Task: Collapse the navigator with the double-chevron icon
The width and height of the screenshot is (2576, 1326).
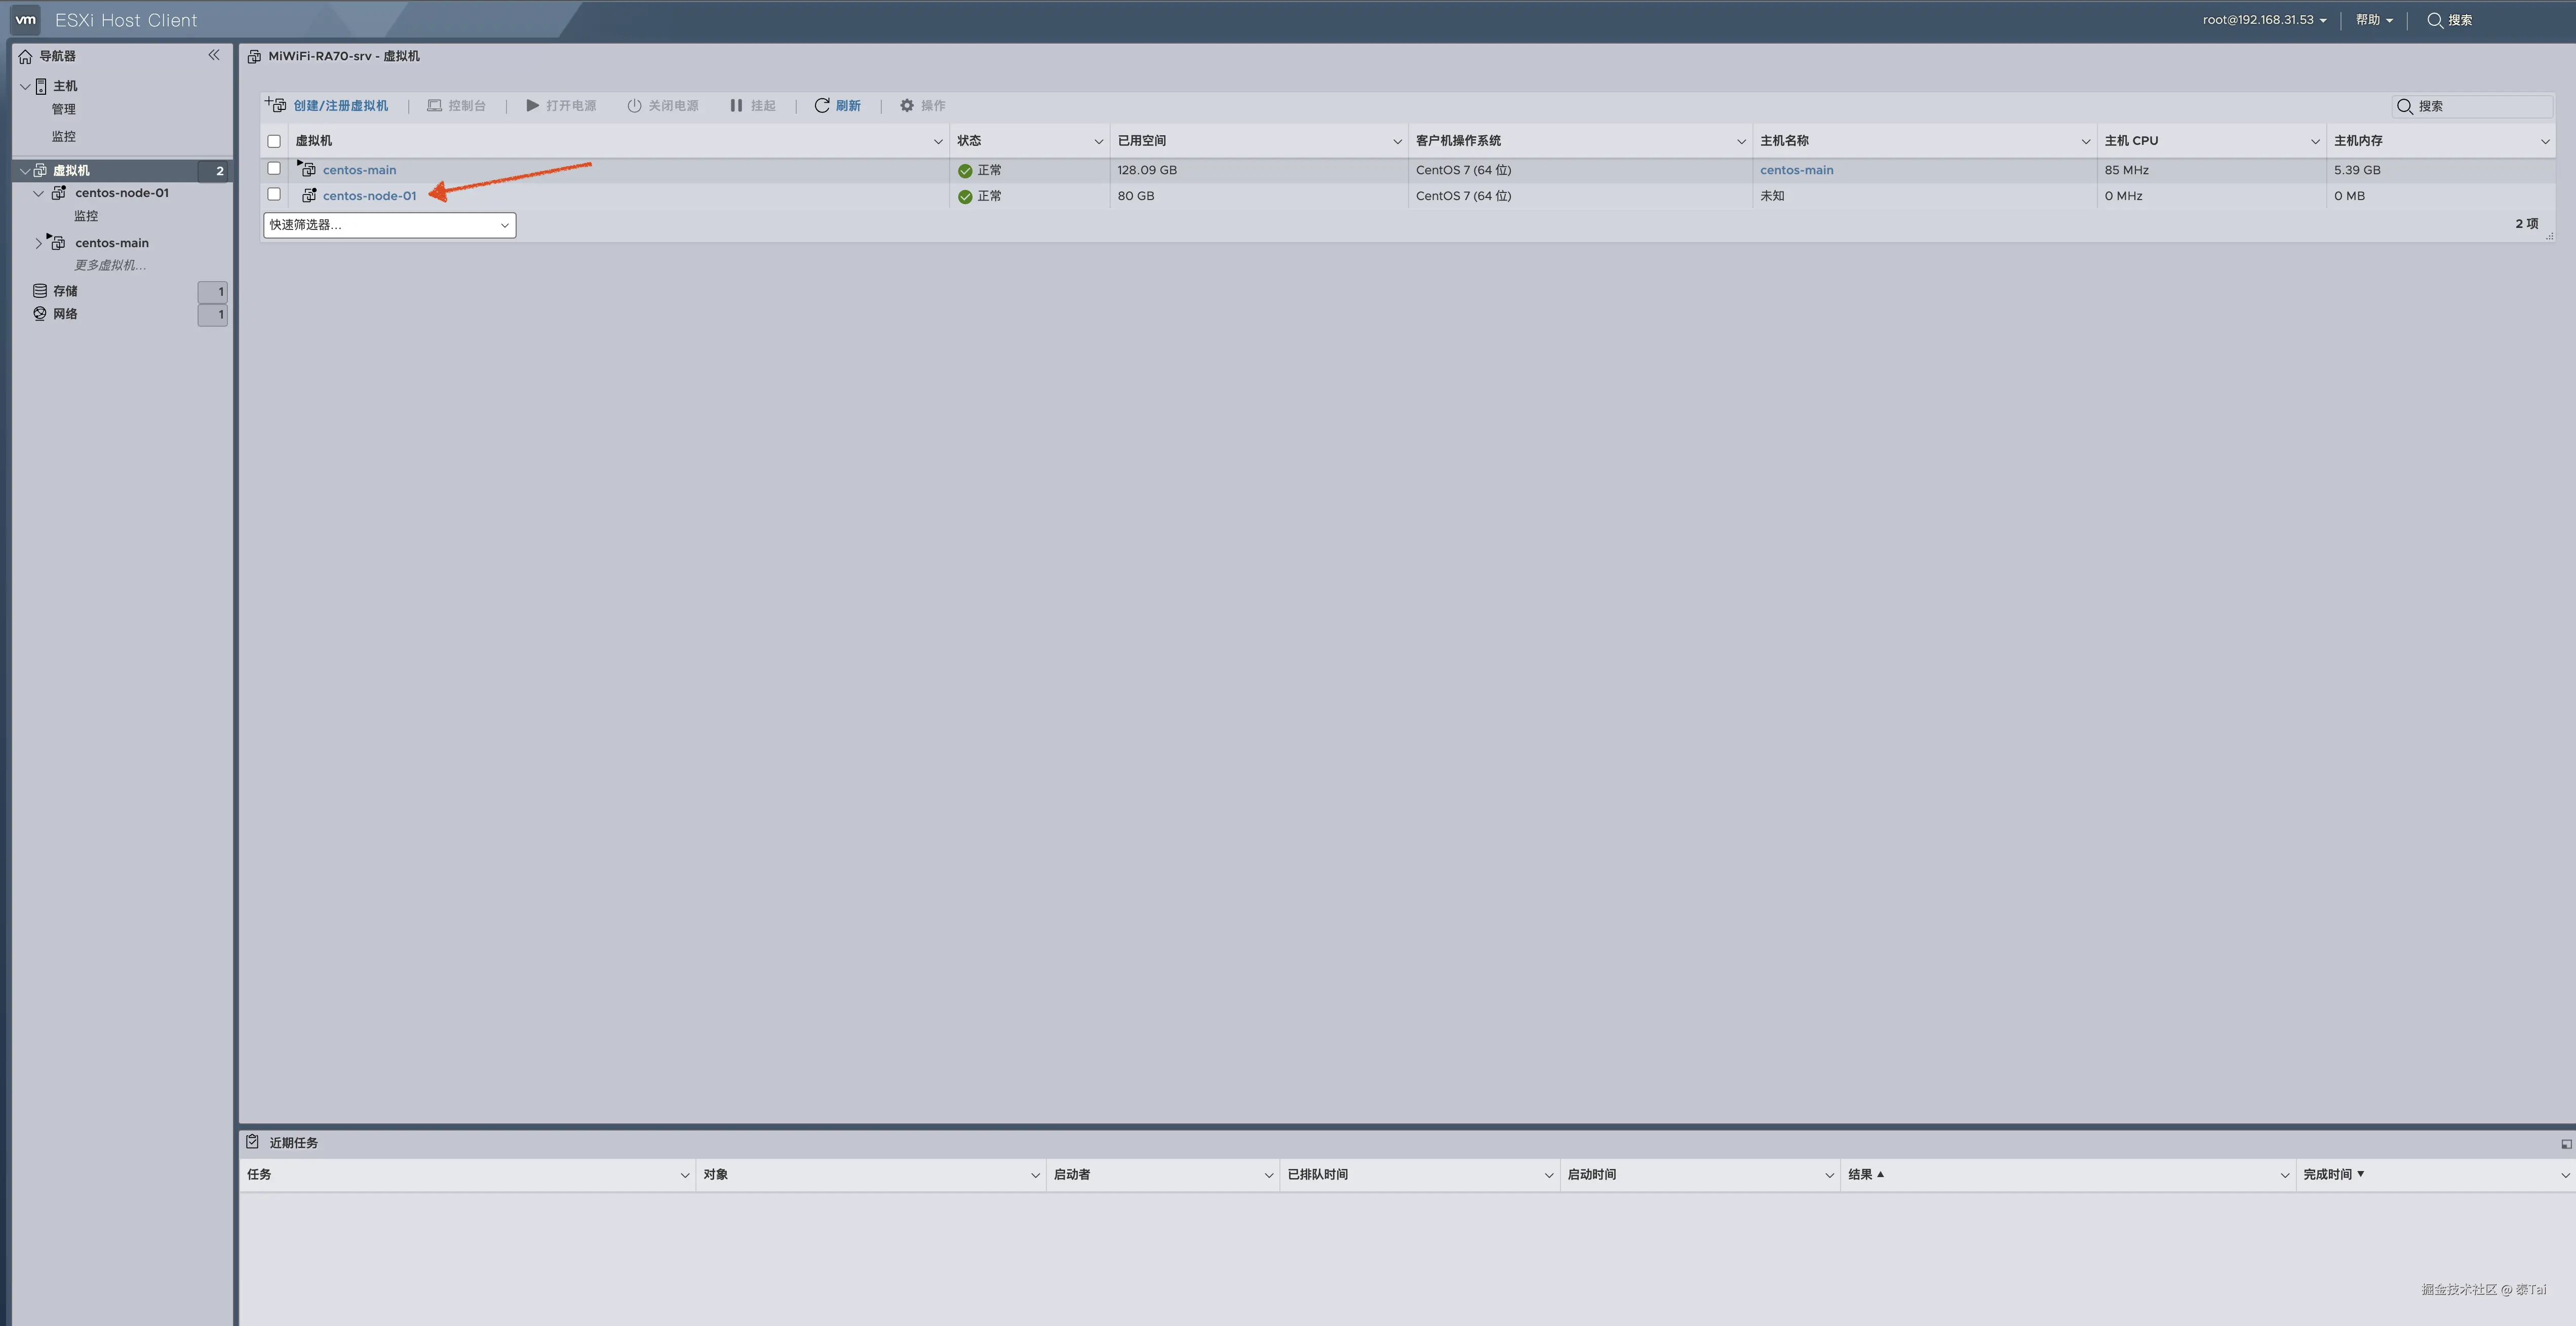Action: [213, 55]
